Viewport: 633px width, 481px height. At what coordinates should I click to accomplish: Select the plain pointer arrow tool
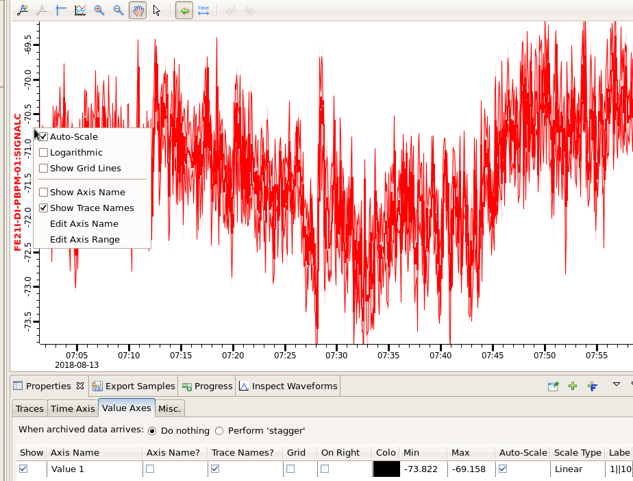[x=157, y=10]
